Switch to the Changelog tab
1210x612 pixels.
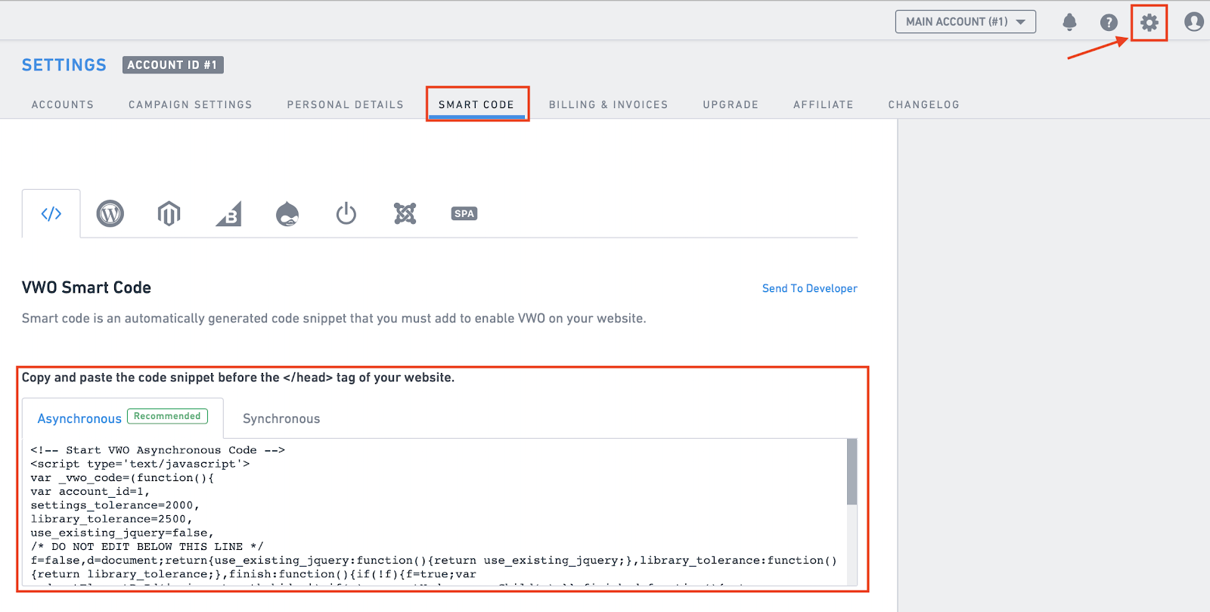click(924, 104)
